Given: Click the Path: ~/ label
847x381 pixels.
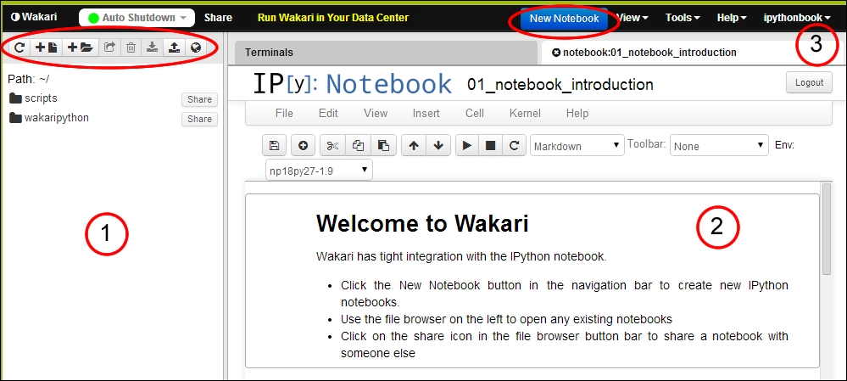Looking at the screenshot, I should pyautogui.click(x=29, y=79).
